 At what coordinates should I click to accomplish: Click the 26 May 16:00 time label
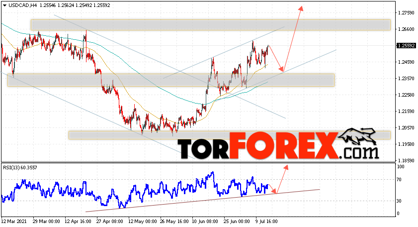click(174, 222)
